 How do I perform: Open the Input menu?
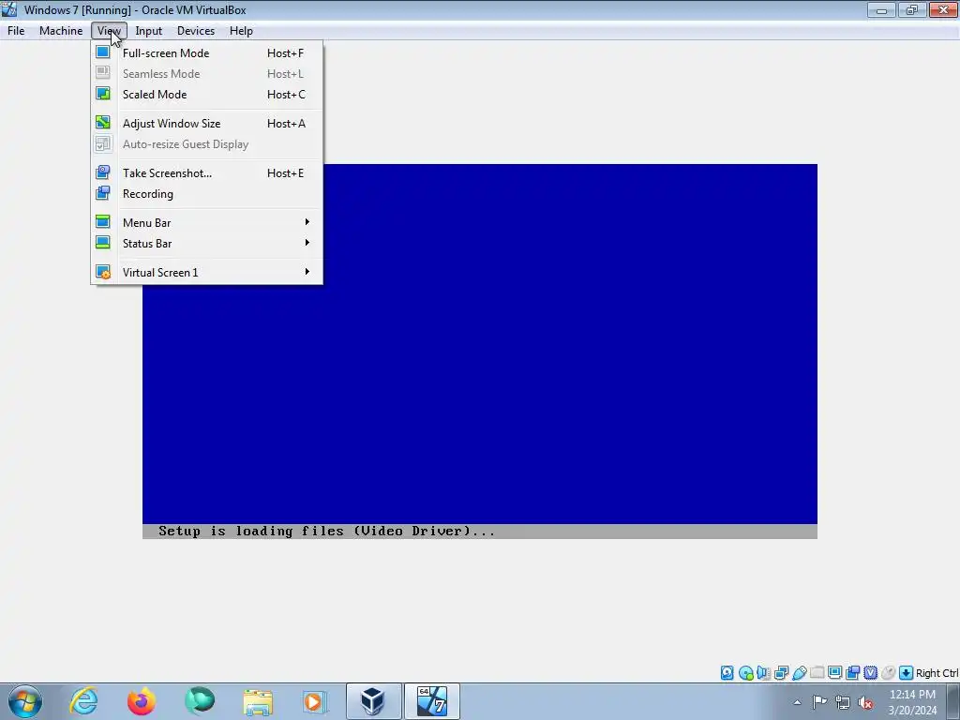149,31
